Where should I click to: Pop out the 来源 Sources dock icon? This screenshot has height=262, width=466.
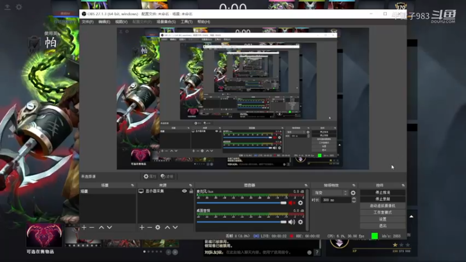pyautogui.click(x=190, y=185)
